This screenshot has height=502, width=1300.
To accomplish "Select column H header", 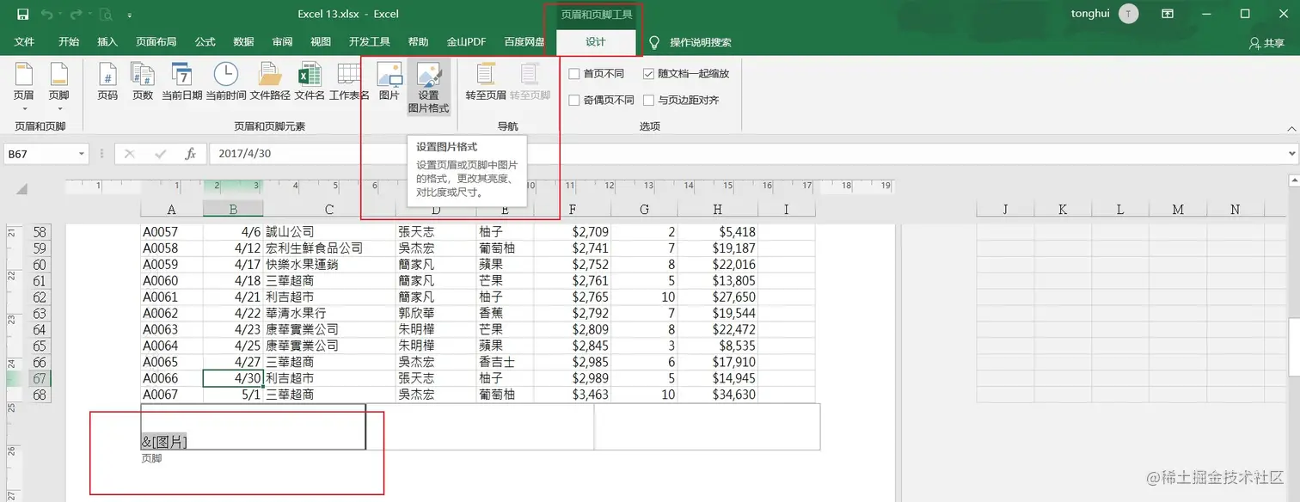I will pyautogui.click(x=718, y=209).
